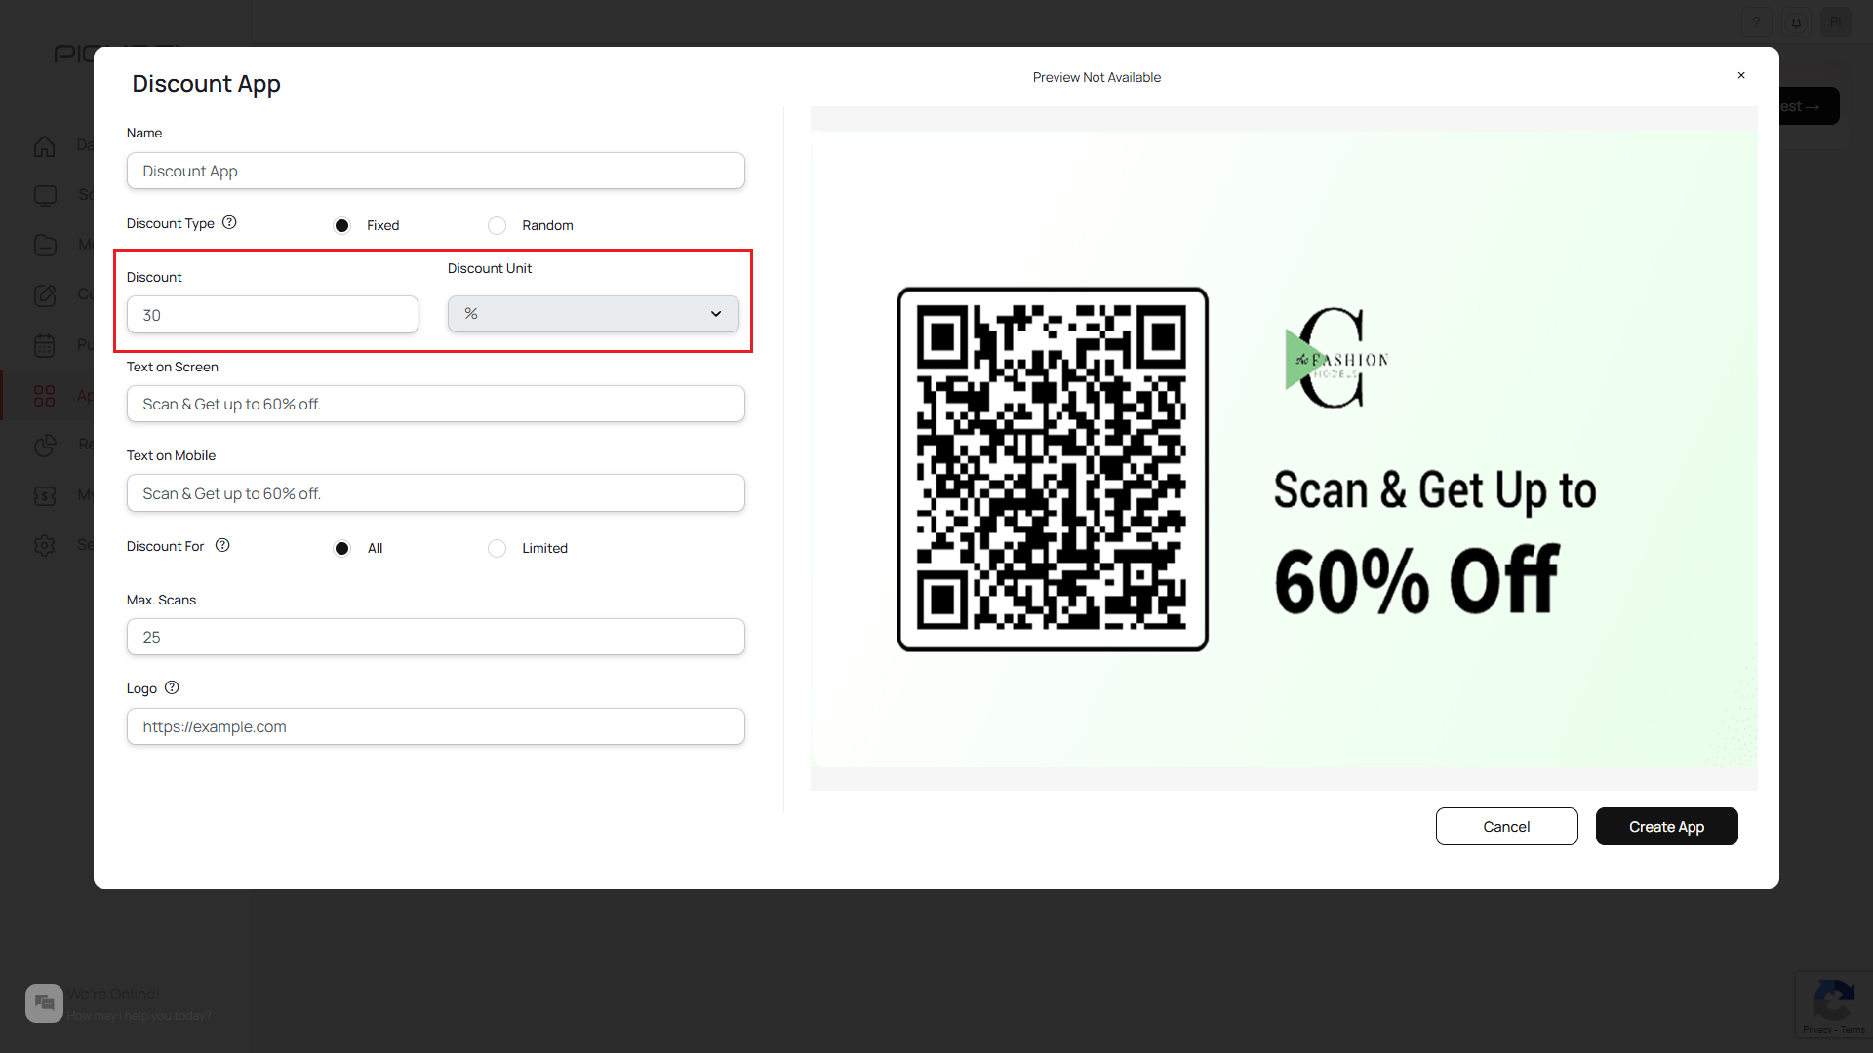
Task: Select the Random discount type
Action: click(x=497, y=225)
